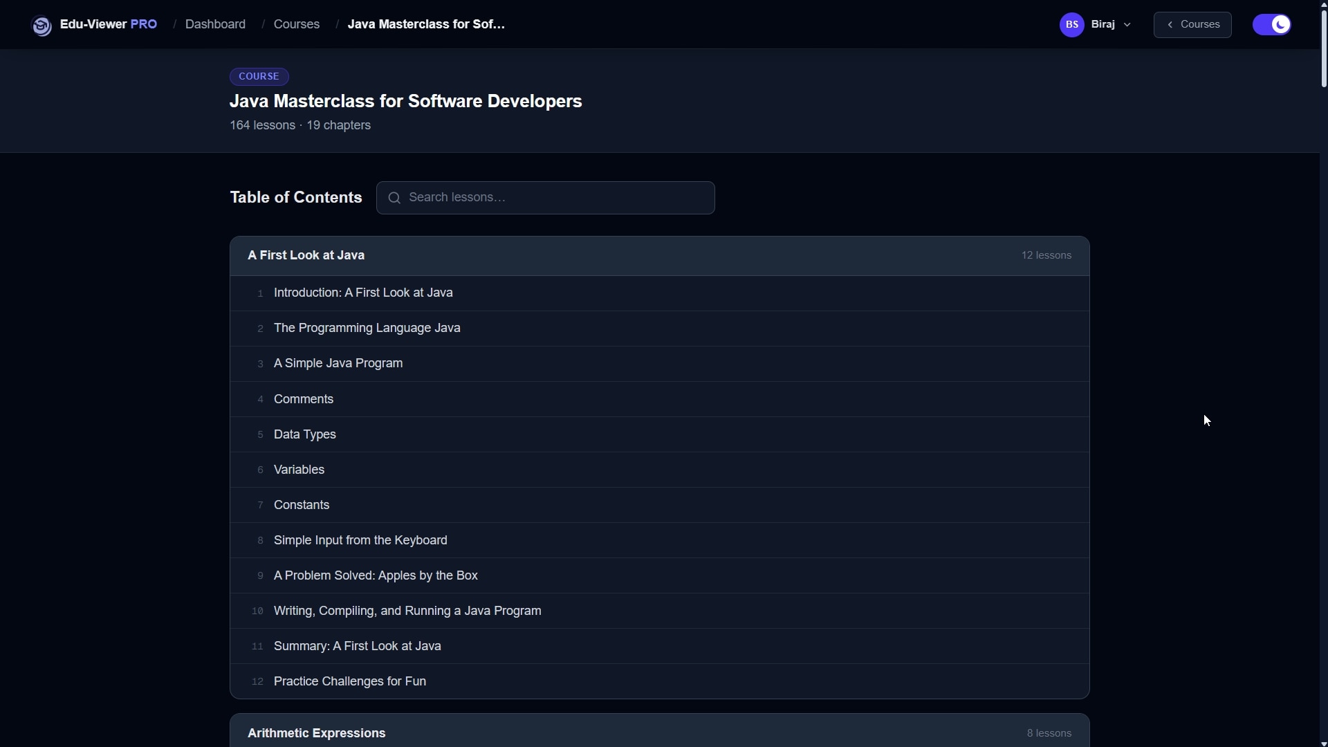Image resolution: width=1328 pixels, height=747 pixels.
Task: Click the Courses back button
Action: pyautogui.click(x=1192, y=24)
